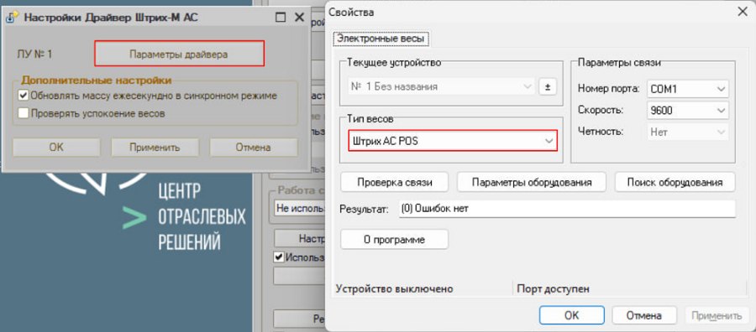Cancel the Свойства dialog with Отмена
The image size is (756, 332).
(x=643, y=315)
